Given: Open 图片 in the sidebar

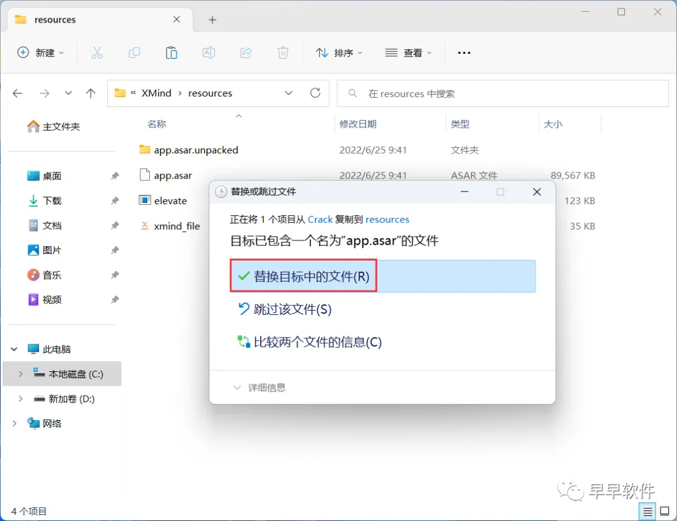Looking at the screenshot, I should click(x=45, y=250).
